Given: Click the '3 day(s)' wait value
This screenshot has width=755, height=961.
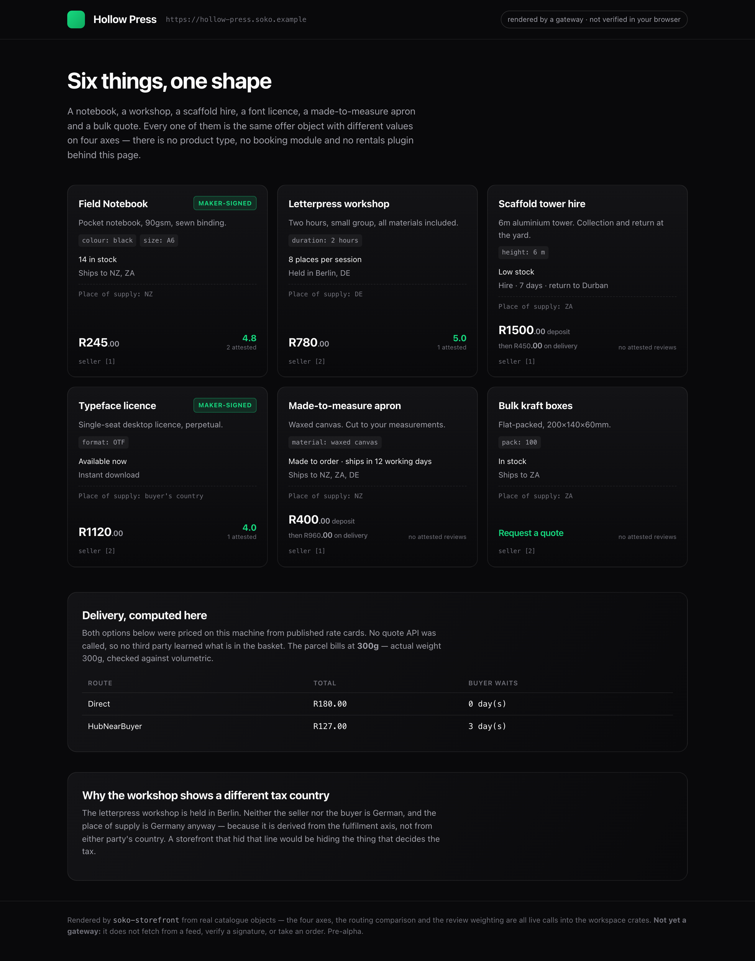Looking at the screenshot, I should point(487,726).
